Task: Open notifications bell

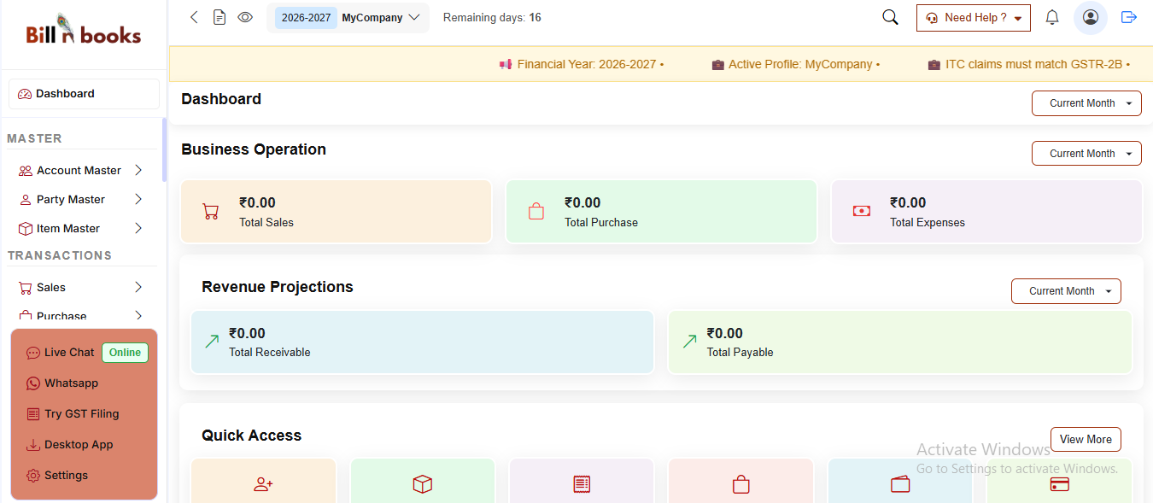Action: [1052, 17]
